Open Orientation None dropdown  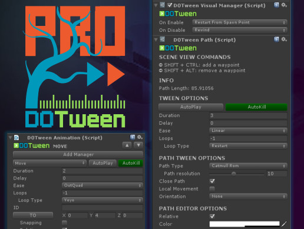click(x=249, y=196)
